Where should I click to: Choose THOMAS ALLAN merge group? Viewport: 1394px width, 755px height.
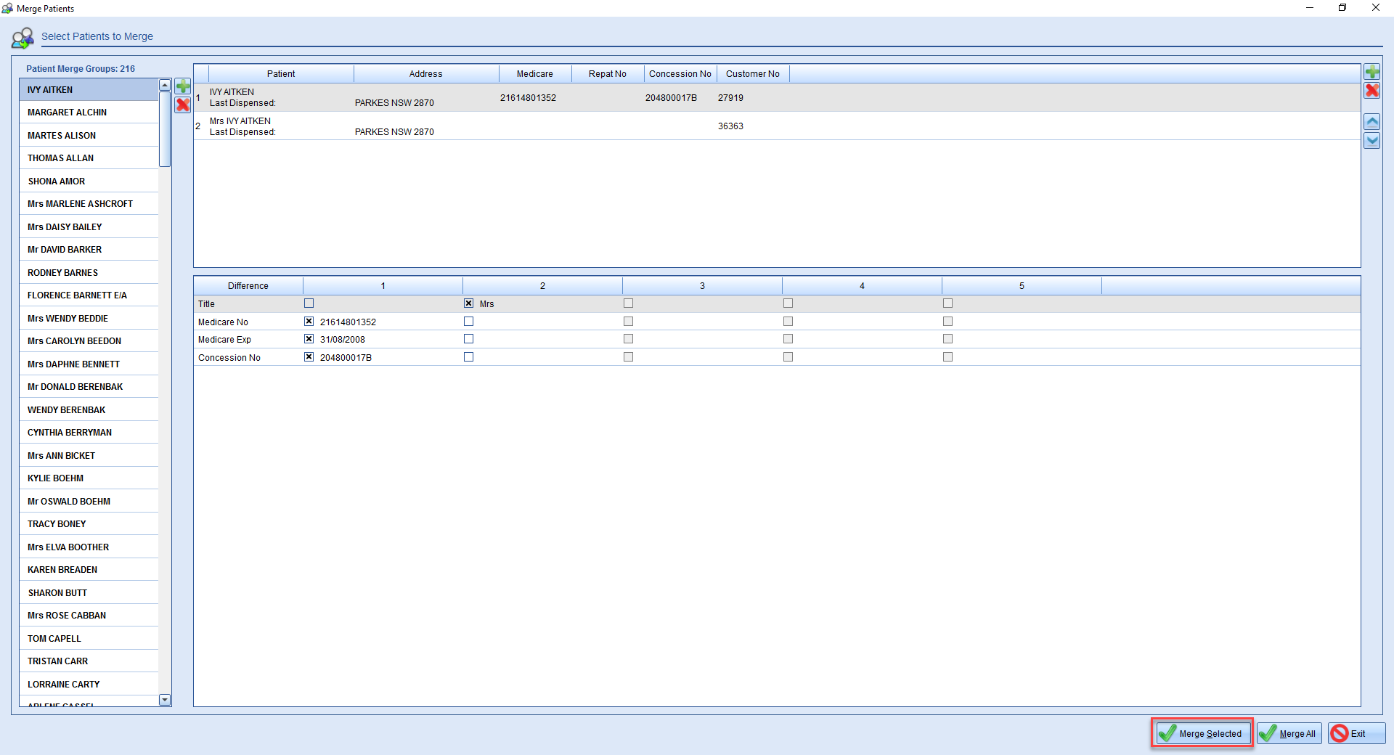(x=89, y=158)
